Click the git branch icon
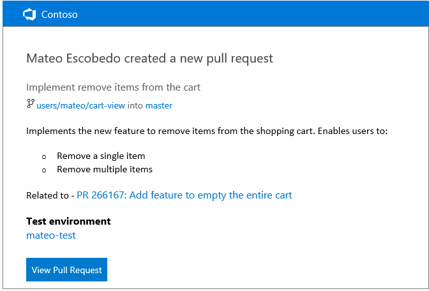 click(30, 104)
